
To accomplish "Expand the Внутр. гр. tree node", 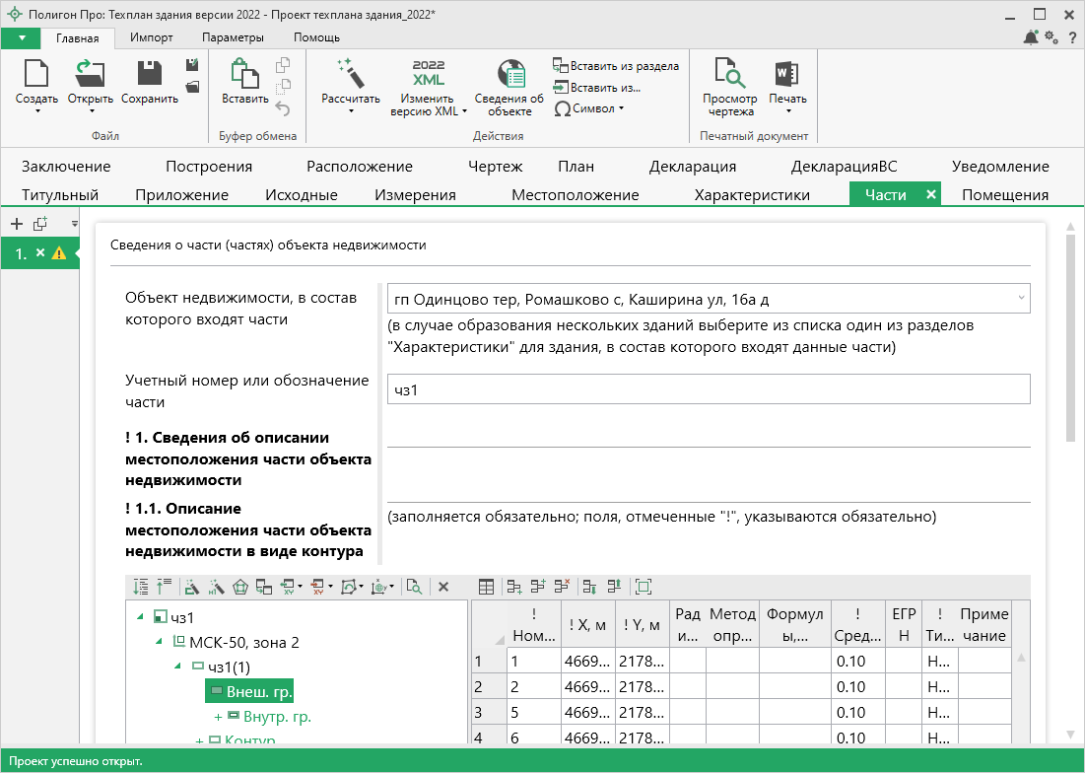I will point(218,717).
